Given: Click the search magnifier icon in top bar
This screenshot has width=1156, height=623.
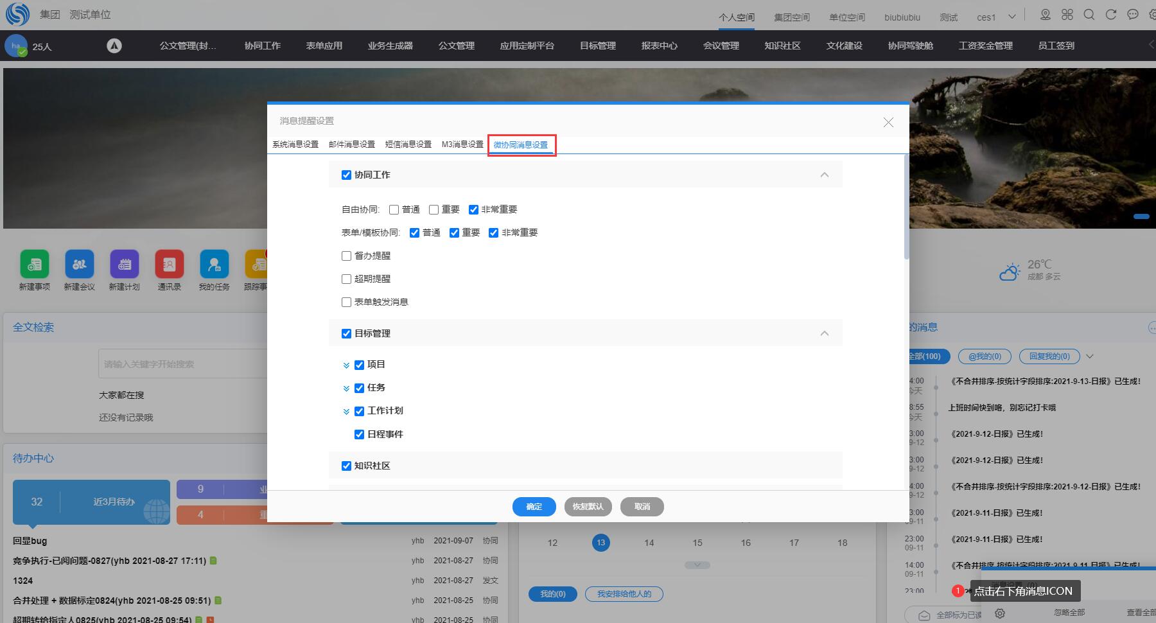Looking at the screenshot, I should tap(1089, 15).
